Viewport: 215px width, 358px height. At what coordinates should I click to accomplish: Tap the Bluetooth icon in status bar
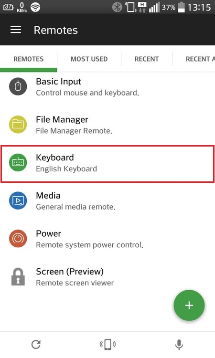[117, 7]
